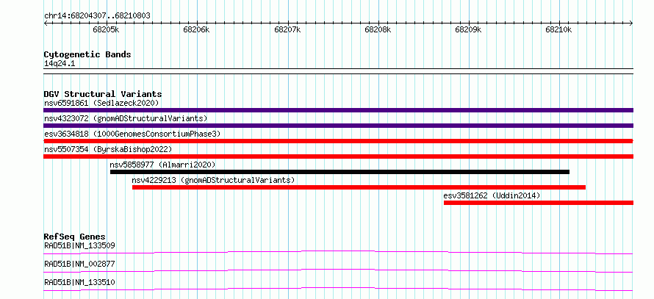654x299 pixels.
Task: Select the red nsv5507354 variant bar
Action: (338, 156)
